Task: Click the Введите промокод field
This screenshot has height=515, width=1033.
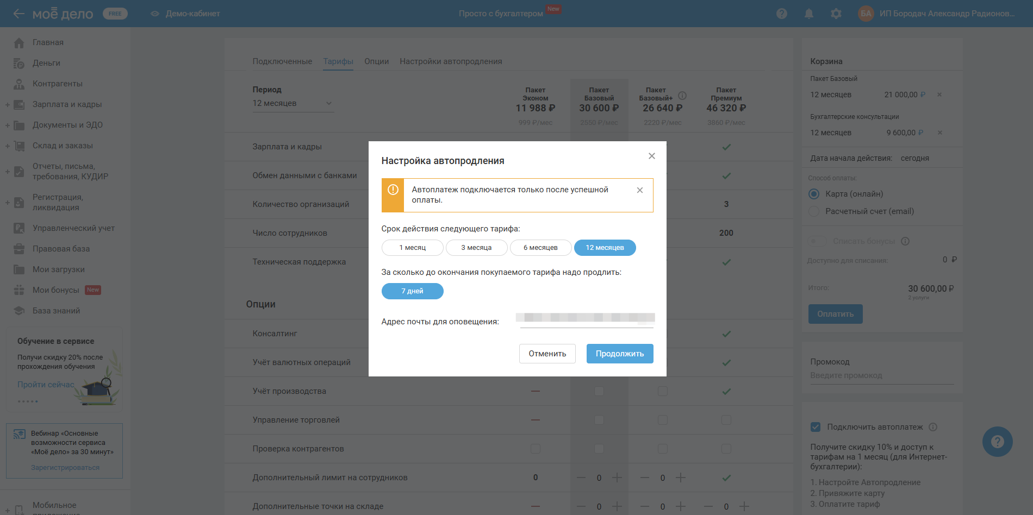Action: [882, 376]
